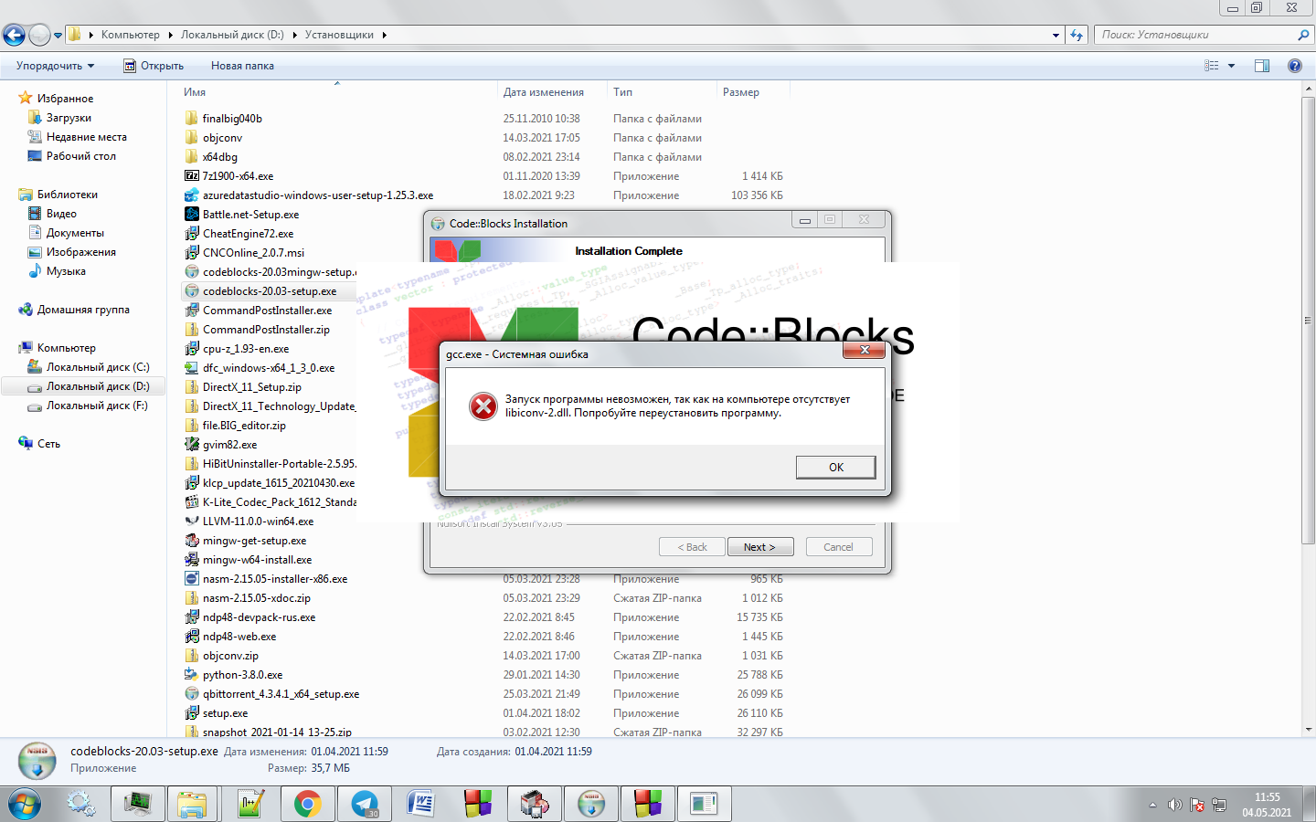
Task: Select the LLVM-11.0.0-win64.exe icon
Action: pyautogui.click(x=192, y=522)
